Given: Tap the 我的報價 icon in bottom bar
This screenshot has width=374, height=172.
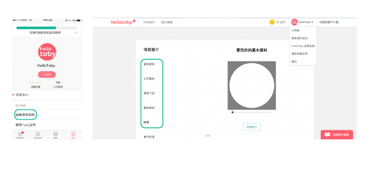Looking at the screenshot, I should pos(38,134).
